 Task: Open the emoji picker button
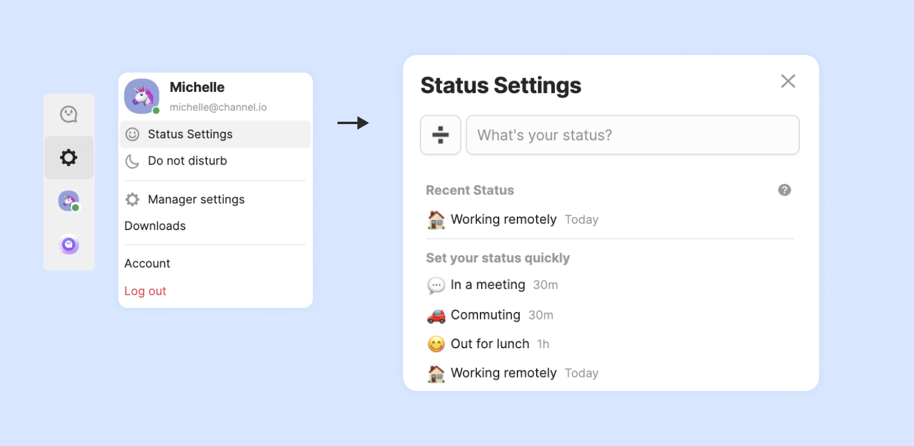click(x=441, y=135)
